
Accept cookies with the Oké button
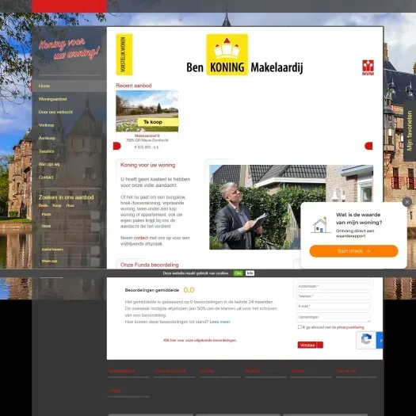pyautogui.click(x=238, y=273)
